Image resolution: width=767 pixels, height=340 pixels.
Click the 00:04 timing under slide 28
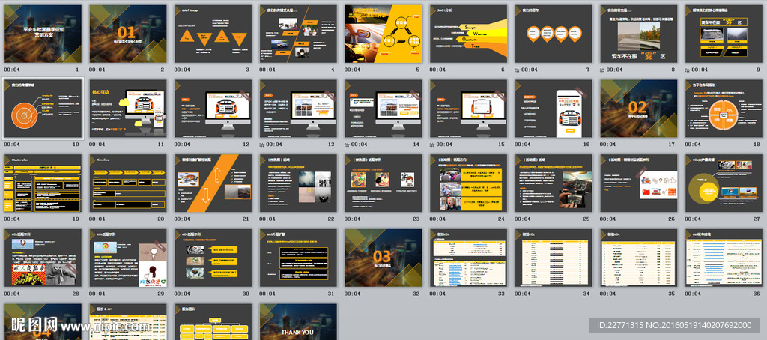12,294
